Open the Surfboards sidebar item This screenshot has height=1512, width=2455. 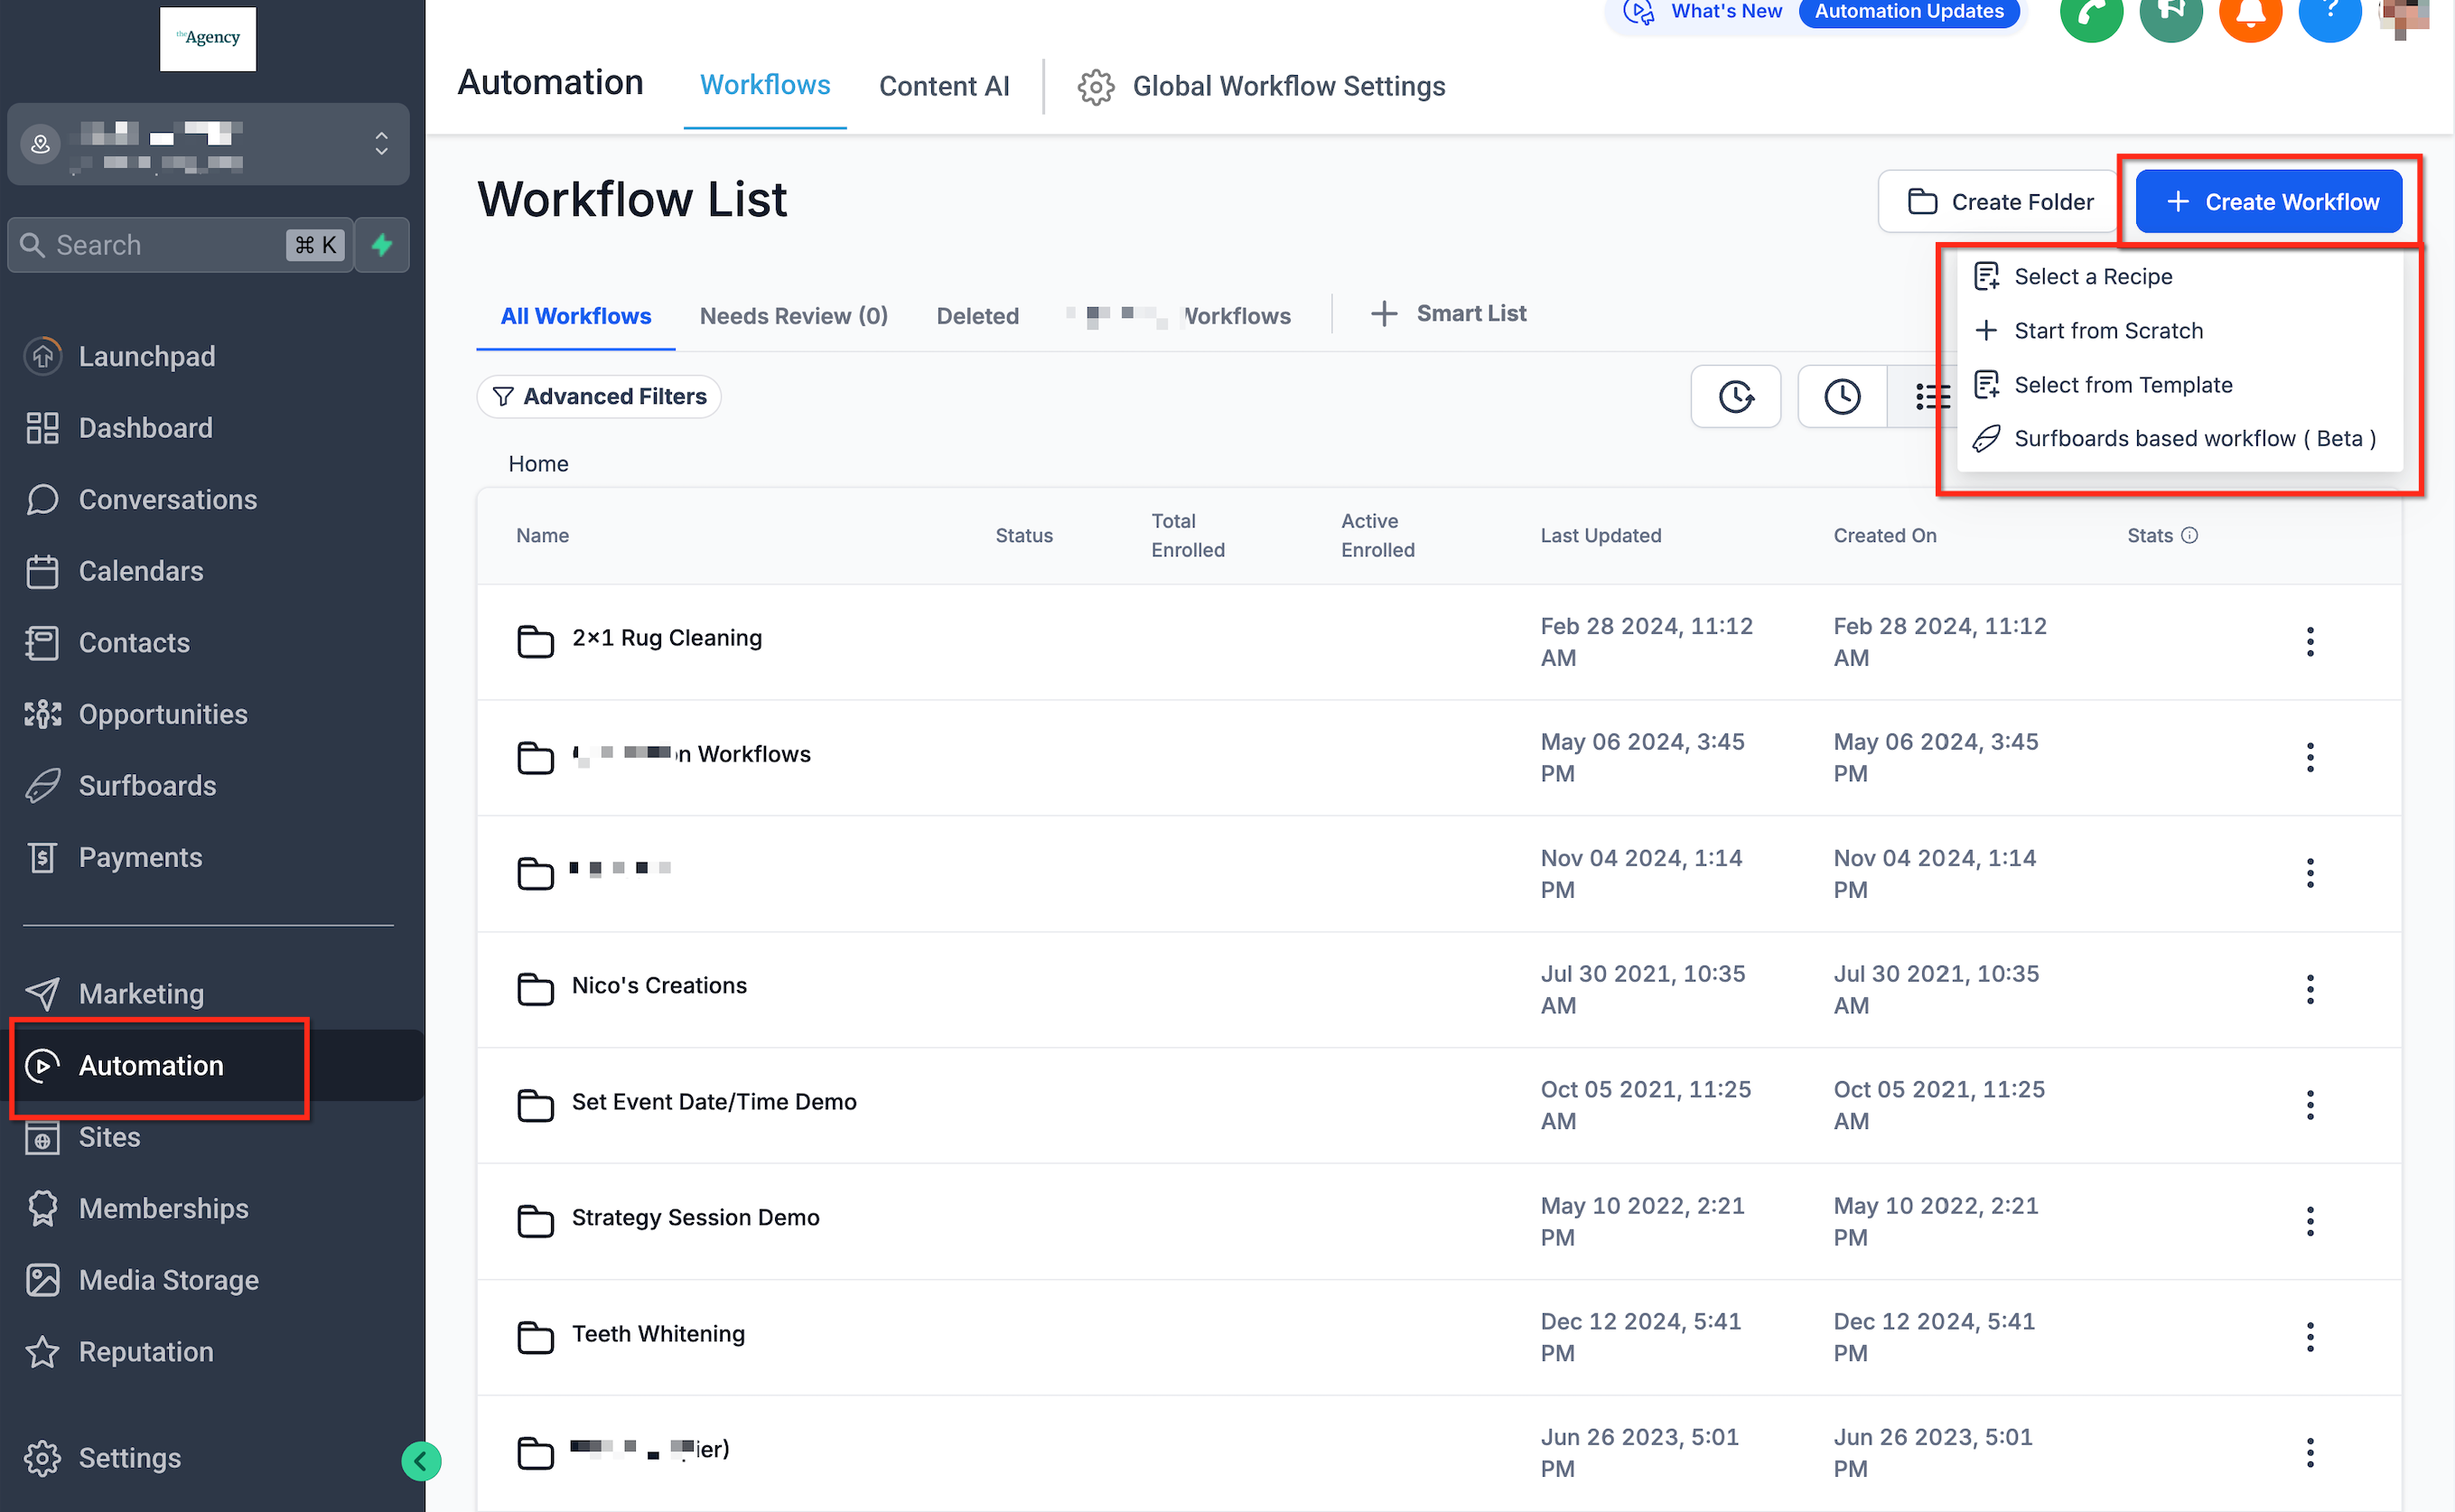147,786
